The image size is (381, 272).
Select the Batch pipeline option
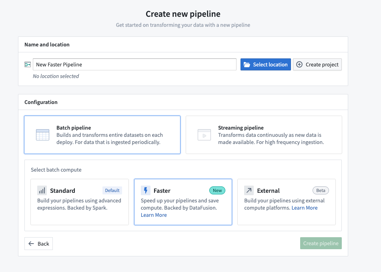click(x=102, y=134)
